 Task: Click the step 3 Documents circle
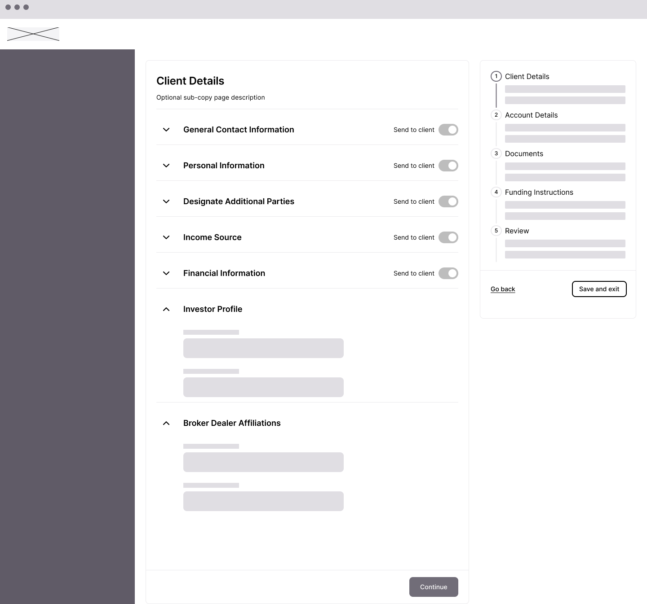496,153
